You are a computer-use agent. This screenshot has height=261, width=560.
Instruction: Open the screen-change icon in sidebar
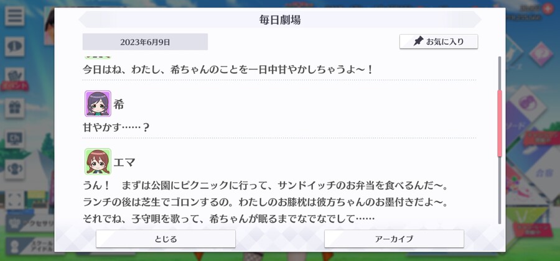click(15, 139)
